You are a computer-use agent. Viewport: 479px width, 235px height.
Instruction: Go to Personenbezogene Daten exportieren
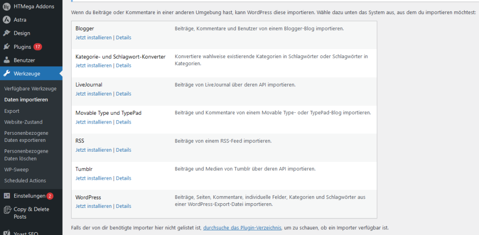pyautogui.click(x=26, y=136)
